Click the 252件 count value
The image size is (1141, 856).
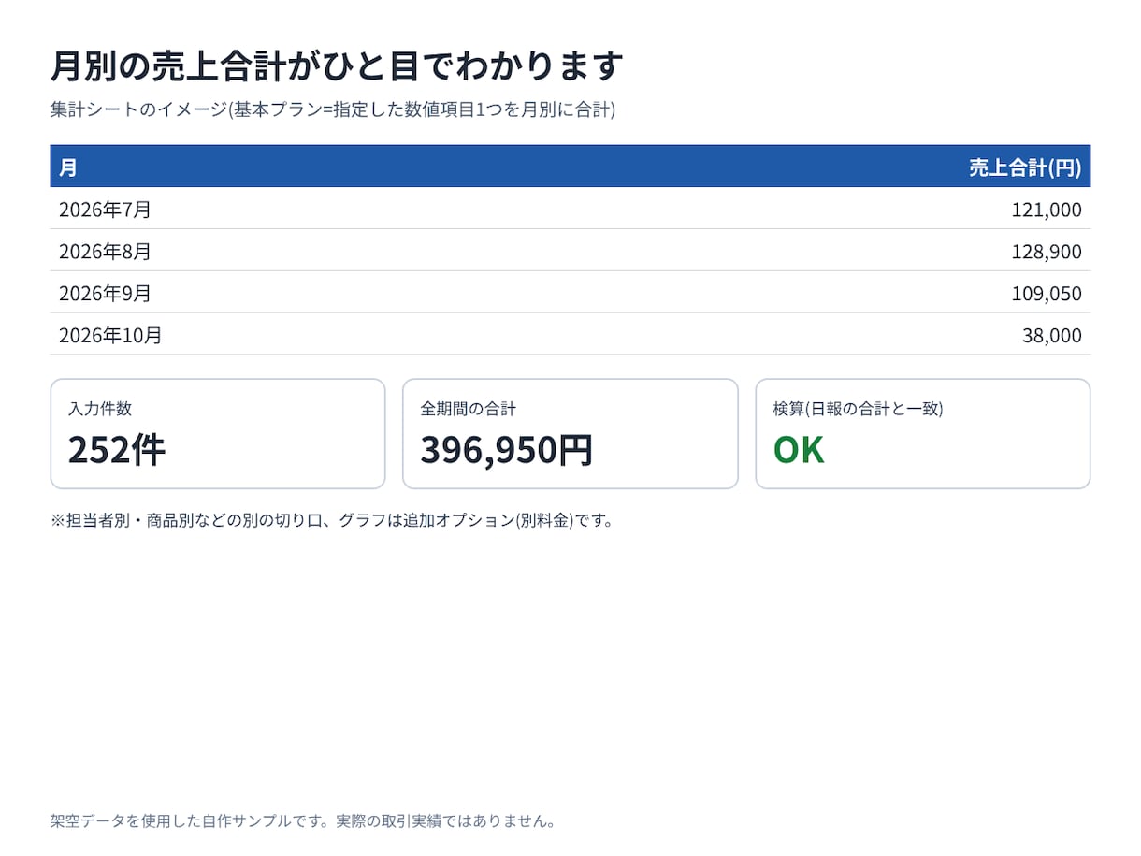[x=117, y=450]
